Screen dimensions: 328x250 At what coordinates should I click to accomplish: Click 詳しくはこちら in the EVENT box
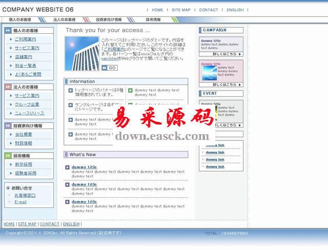[228, 125]
